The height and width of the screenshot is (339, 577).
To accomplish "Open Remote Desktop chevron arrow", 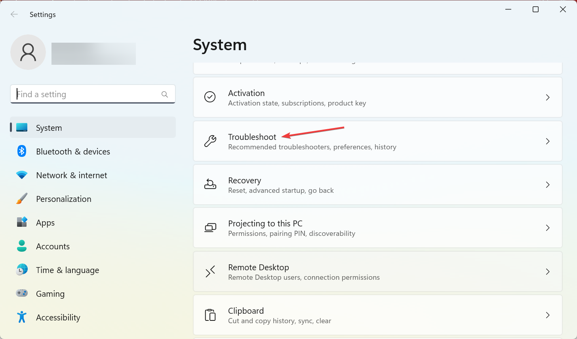I will pyautogui.click(x=548, y=271).
